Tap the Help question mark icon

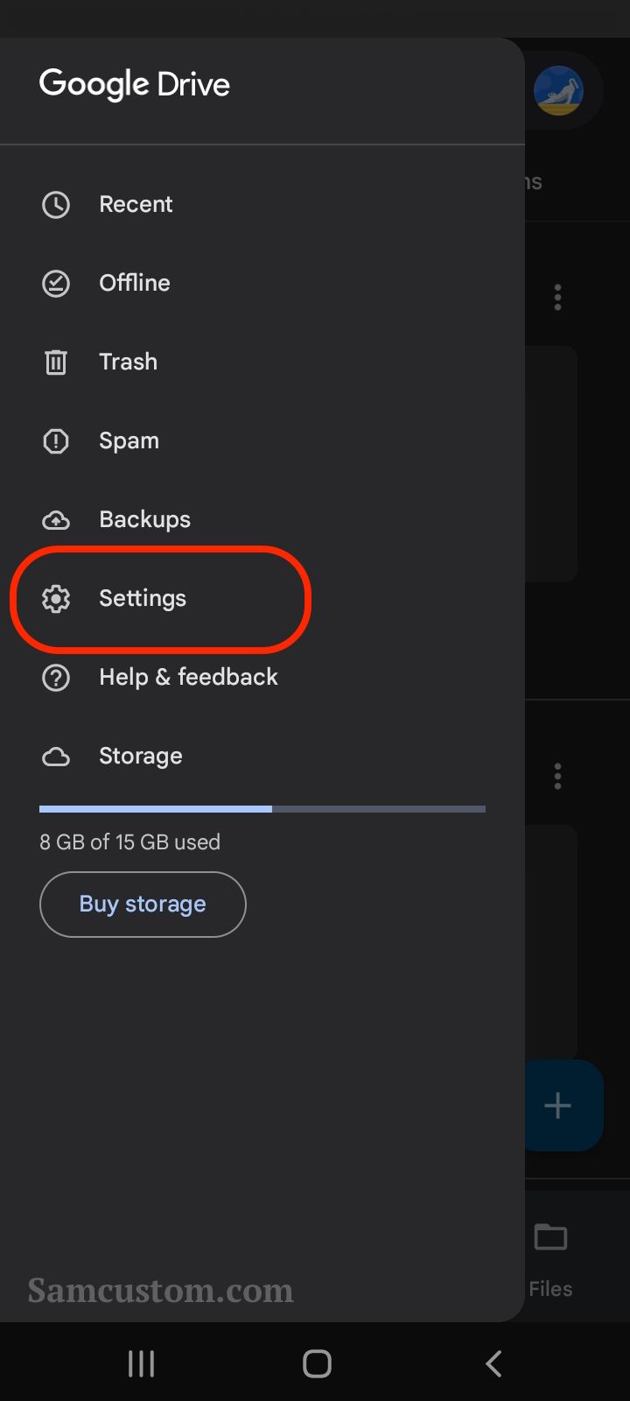(56, 678)
